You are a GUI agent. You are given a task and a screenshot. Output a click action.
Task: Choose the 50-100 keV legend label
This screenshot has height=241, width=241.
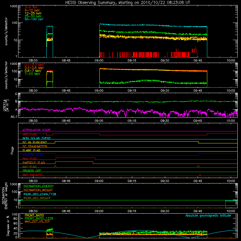coord(34,19)
